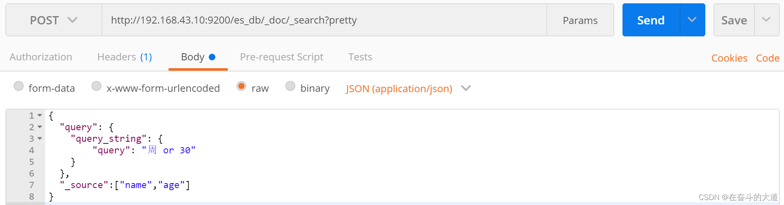Switch to the Authorization tab
Image resolution: width=784 pixels, height=205 pixels.
coord(41,57)
